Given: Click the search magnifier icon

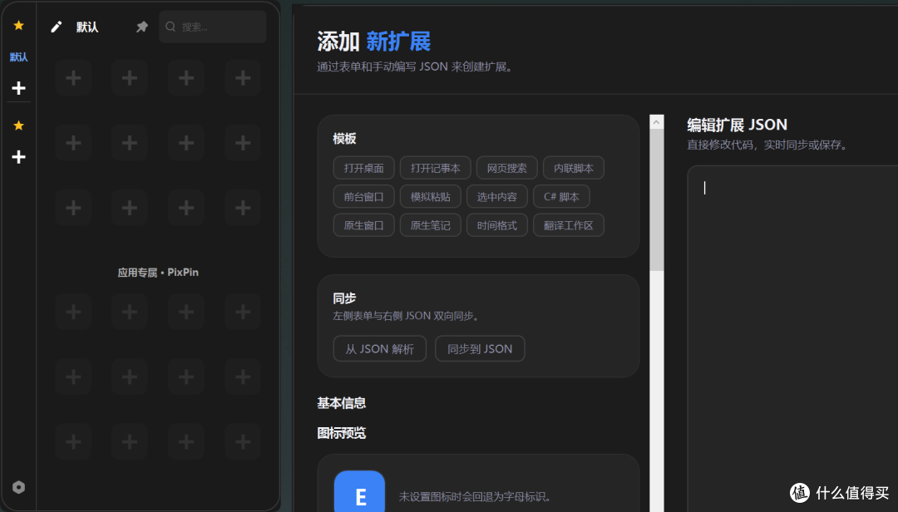Looking at the screenshot, I should tap(170, 27).
